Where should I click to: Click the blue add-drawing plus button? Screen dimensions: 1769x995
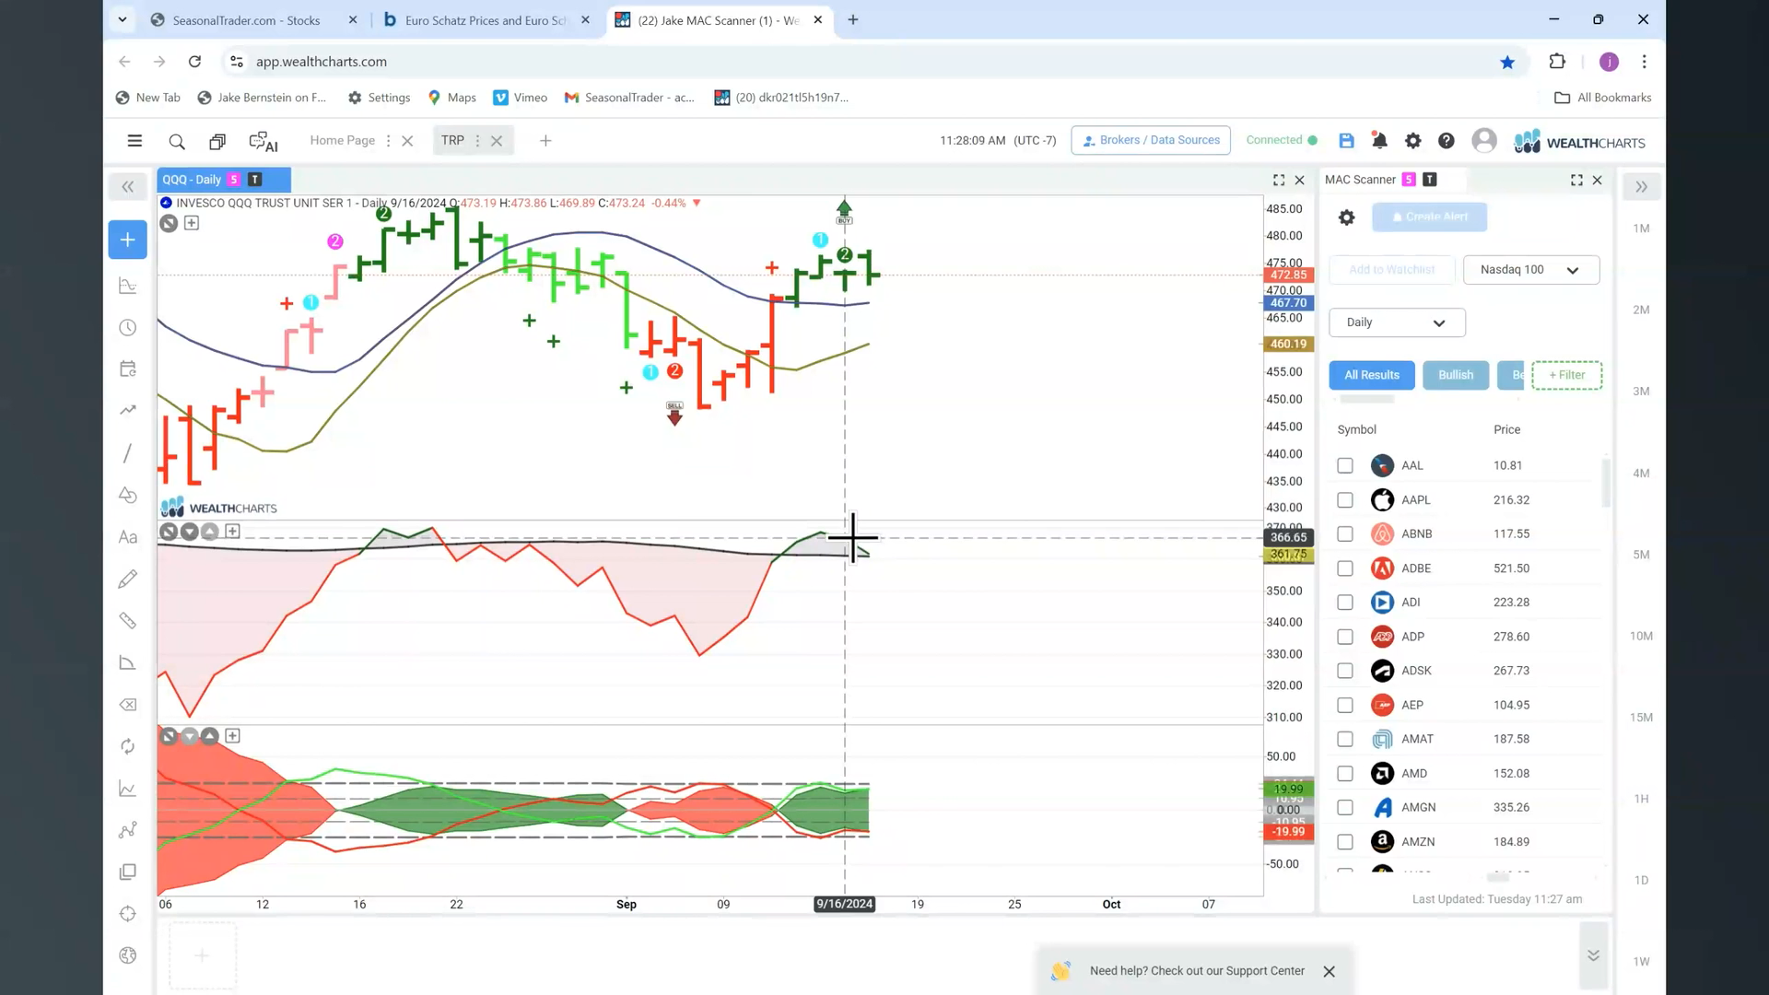coord(128,240)
